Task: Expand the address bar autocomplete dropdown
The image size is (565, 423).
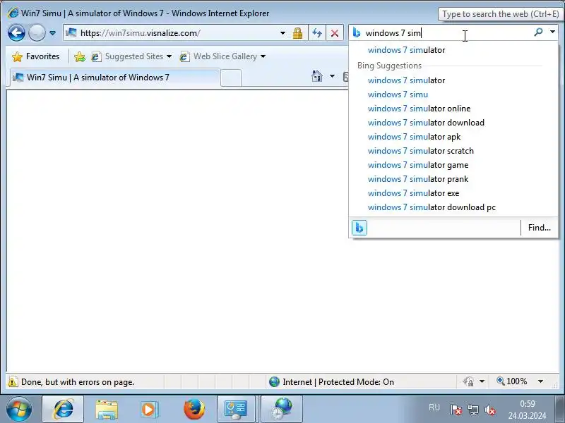Action: point(283,33)
